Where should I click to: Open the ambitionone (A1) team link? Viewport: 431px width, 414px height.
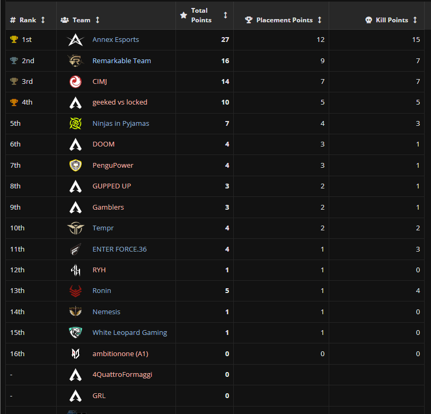point(120,353)
